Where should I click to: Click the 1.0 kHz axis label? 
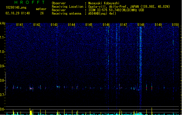2,52
